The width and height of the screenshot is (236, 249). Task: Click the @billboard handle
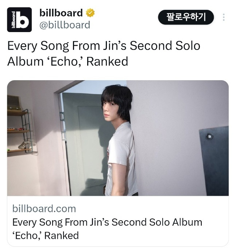coord(65,25)
